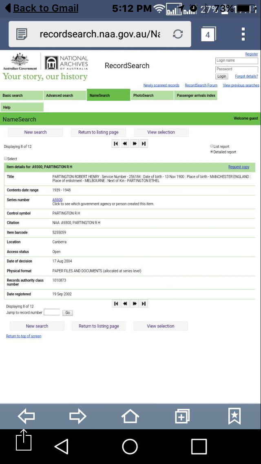Tap the browser home icon
This screenshot has width=261, height=464.
130,416
